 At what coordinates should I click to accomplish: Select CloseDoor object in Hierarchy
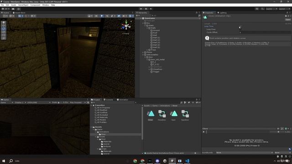tap(157, 69)
